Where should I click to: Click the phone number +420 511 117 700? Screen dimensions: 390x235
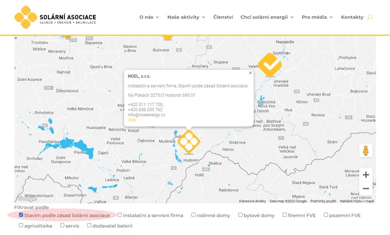tap(145, 105)
